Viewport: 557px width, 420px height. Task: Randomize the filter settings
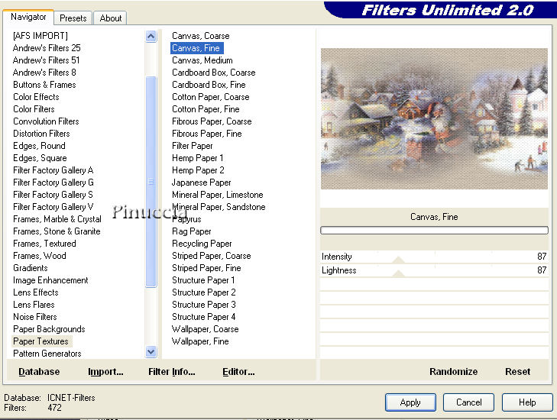click(453, 372)
